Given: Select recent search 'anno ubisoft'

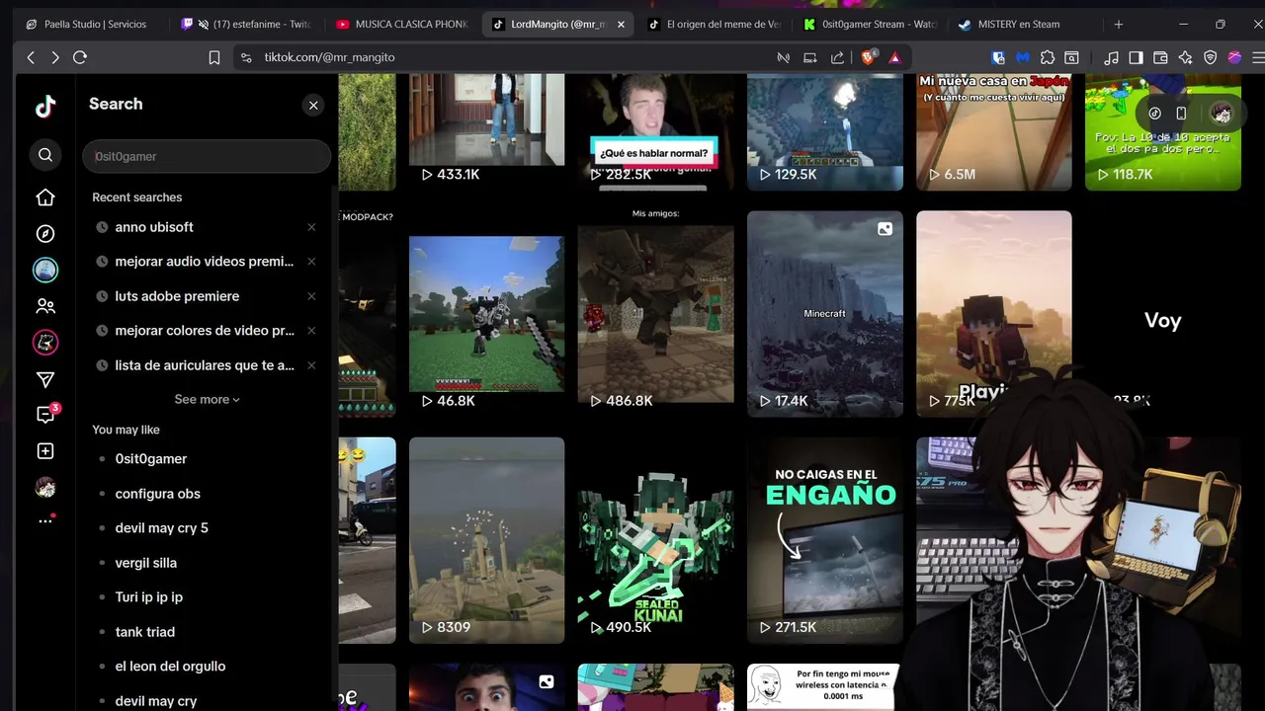Looking at the screenshot, I should click(x=154, y=227).
